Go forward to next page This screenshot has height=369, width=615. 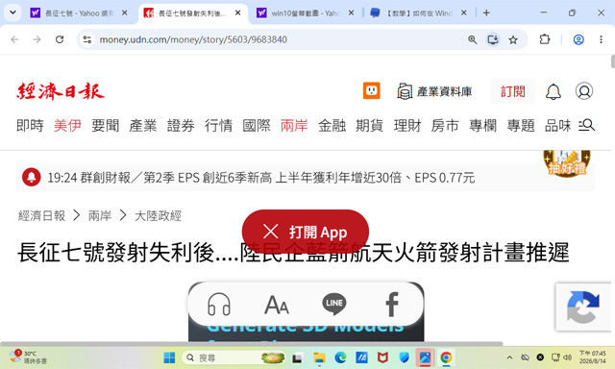pyautogui.click(x=37, y=39)
